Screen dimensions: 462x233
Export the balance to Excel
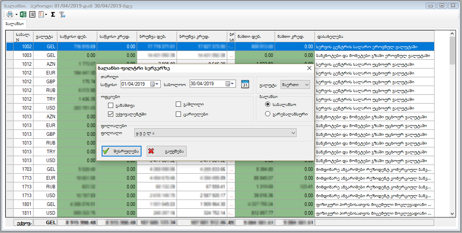23,14
